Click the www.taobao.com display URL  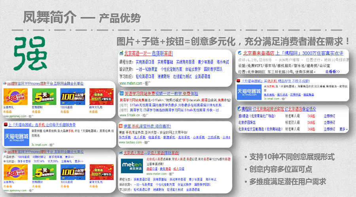pyautogui.click(x=130, y=142)
